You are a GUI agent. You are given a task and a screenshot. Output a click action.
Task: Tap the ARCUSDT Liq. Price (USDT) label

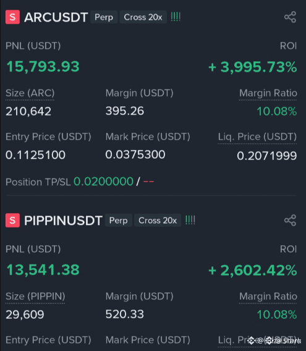coord(257,137)
